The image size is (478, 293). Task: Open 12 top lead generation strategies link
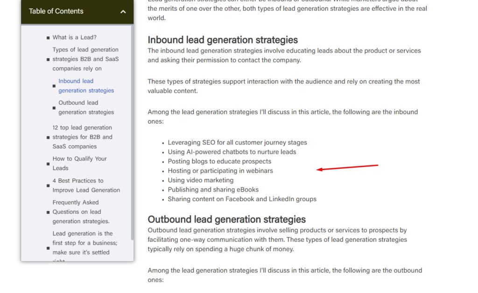click(82, 137)
